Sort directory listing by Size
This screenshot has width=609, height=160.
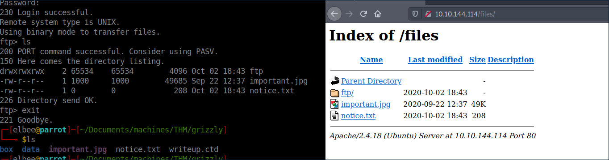[477, 60]
